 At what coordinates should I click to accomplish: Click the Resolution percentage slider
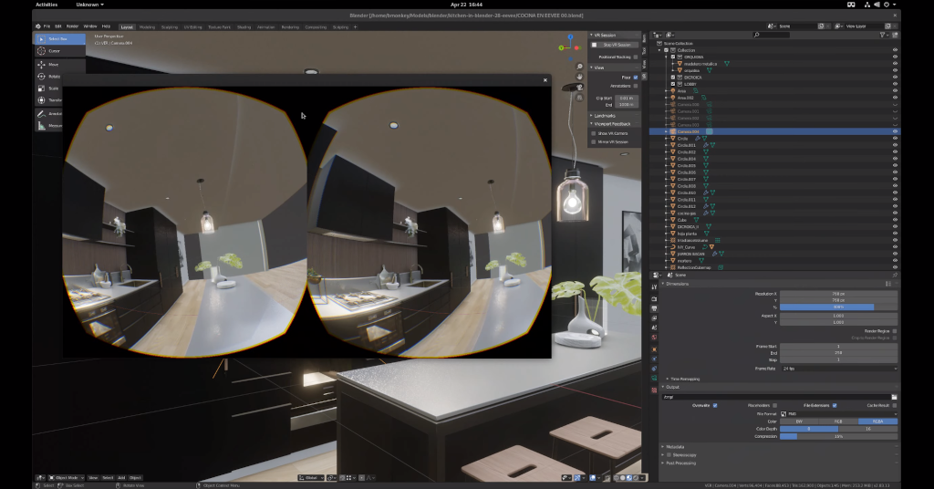pyautogui.click(x=839, y=307)
